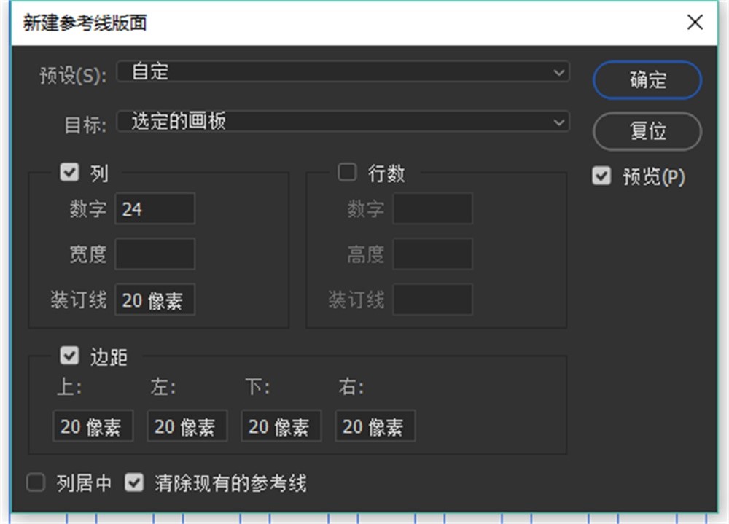729x524 pixels.
Task: Enable the 行数 rows checkbox
Action: pyautogui.click(x=347, y=173)
